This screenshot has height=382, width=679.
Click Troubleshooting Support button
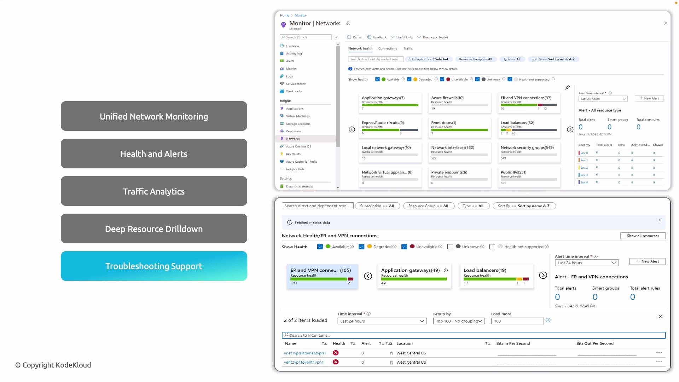pyautogui.click(x=154, y=266)
